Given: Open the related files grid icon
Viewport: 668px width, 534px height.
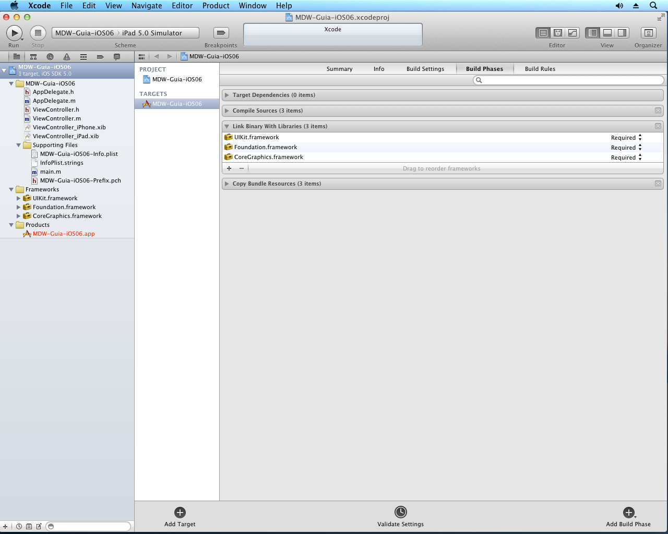Looking at the screenshot, I should pos(141,56).
